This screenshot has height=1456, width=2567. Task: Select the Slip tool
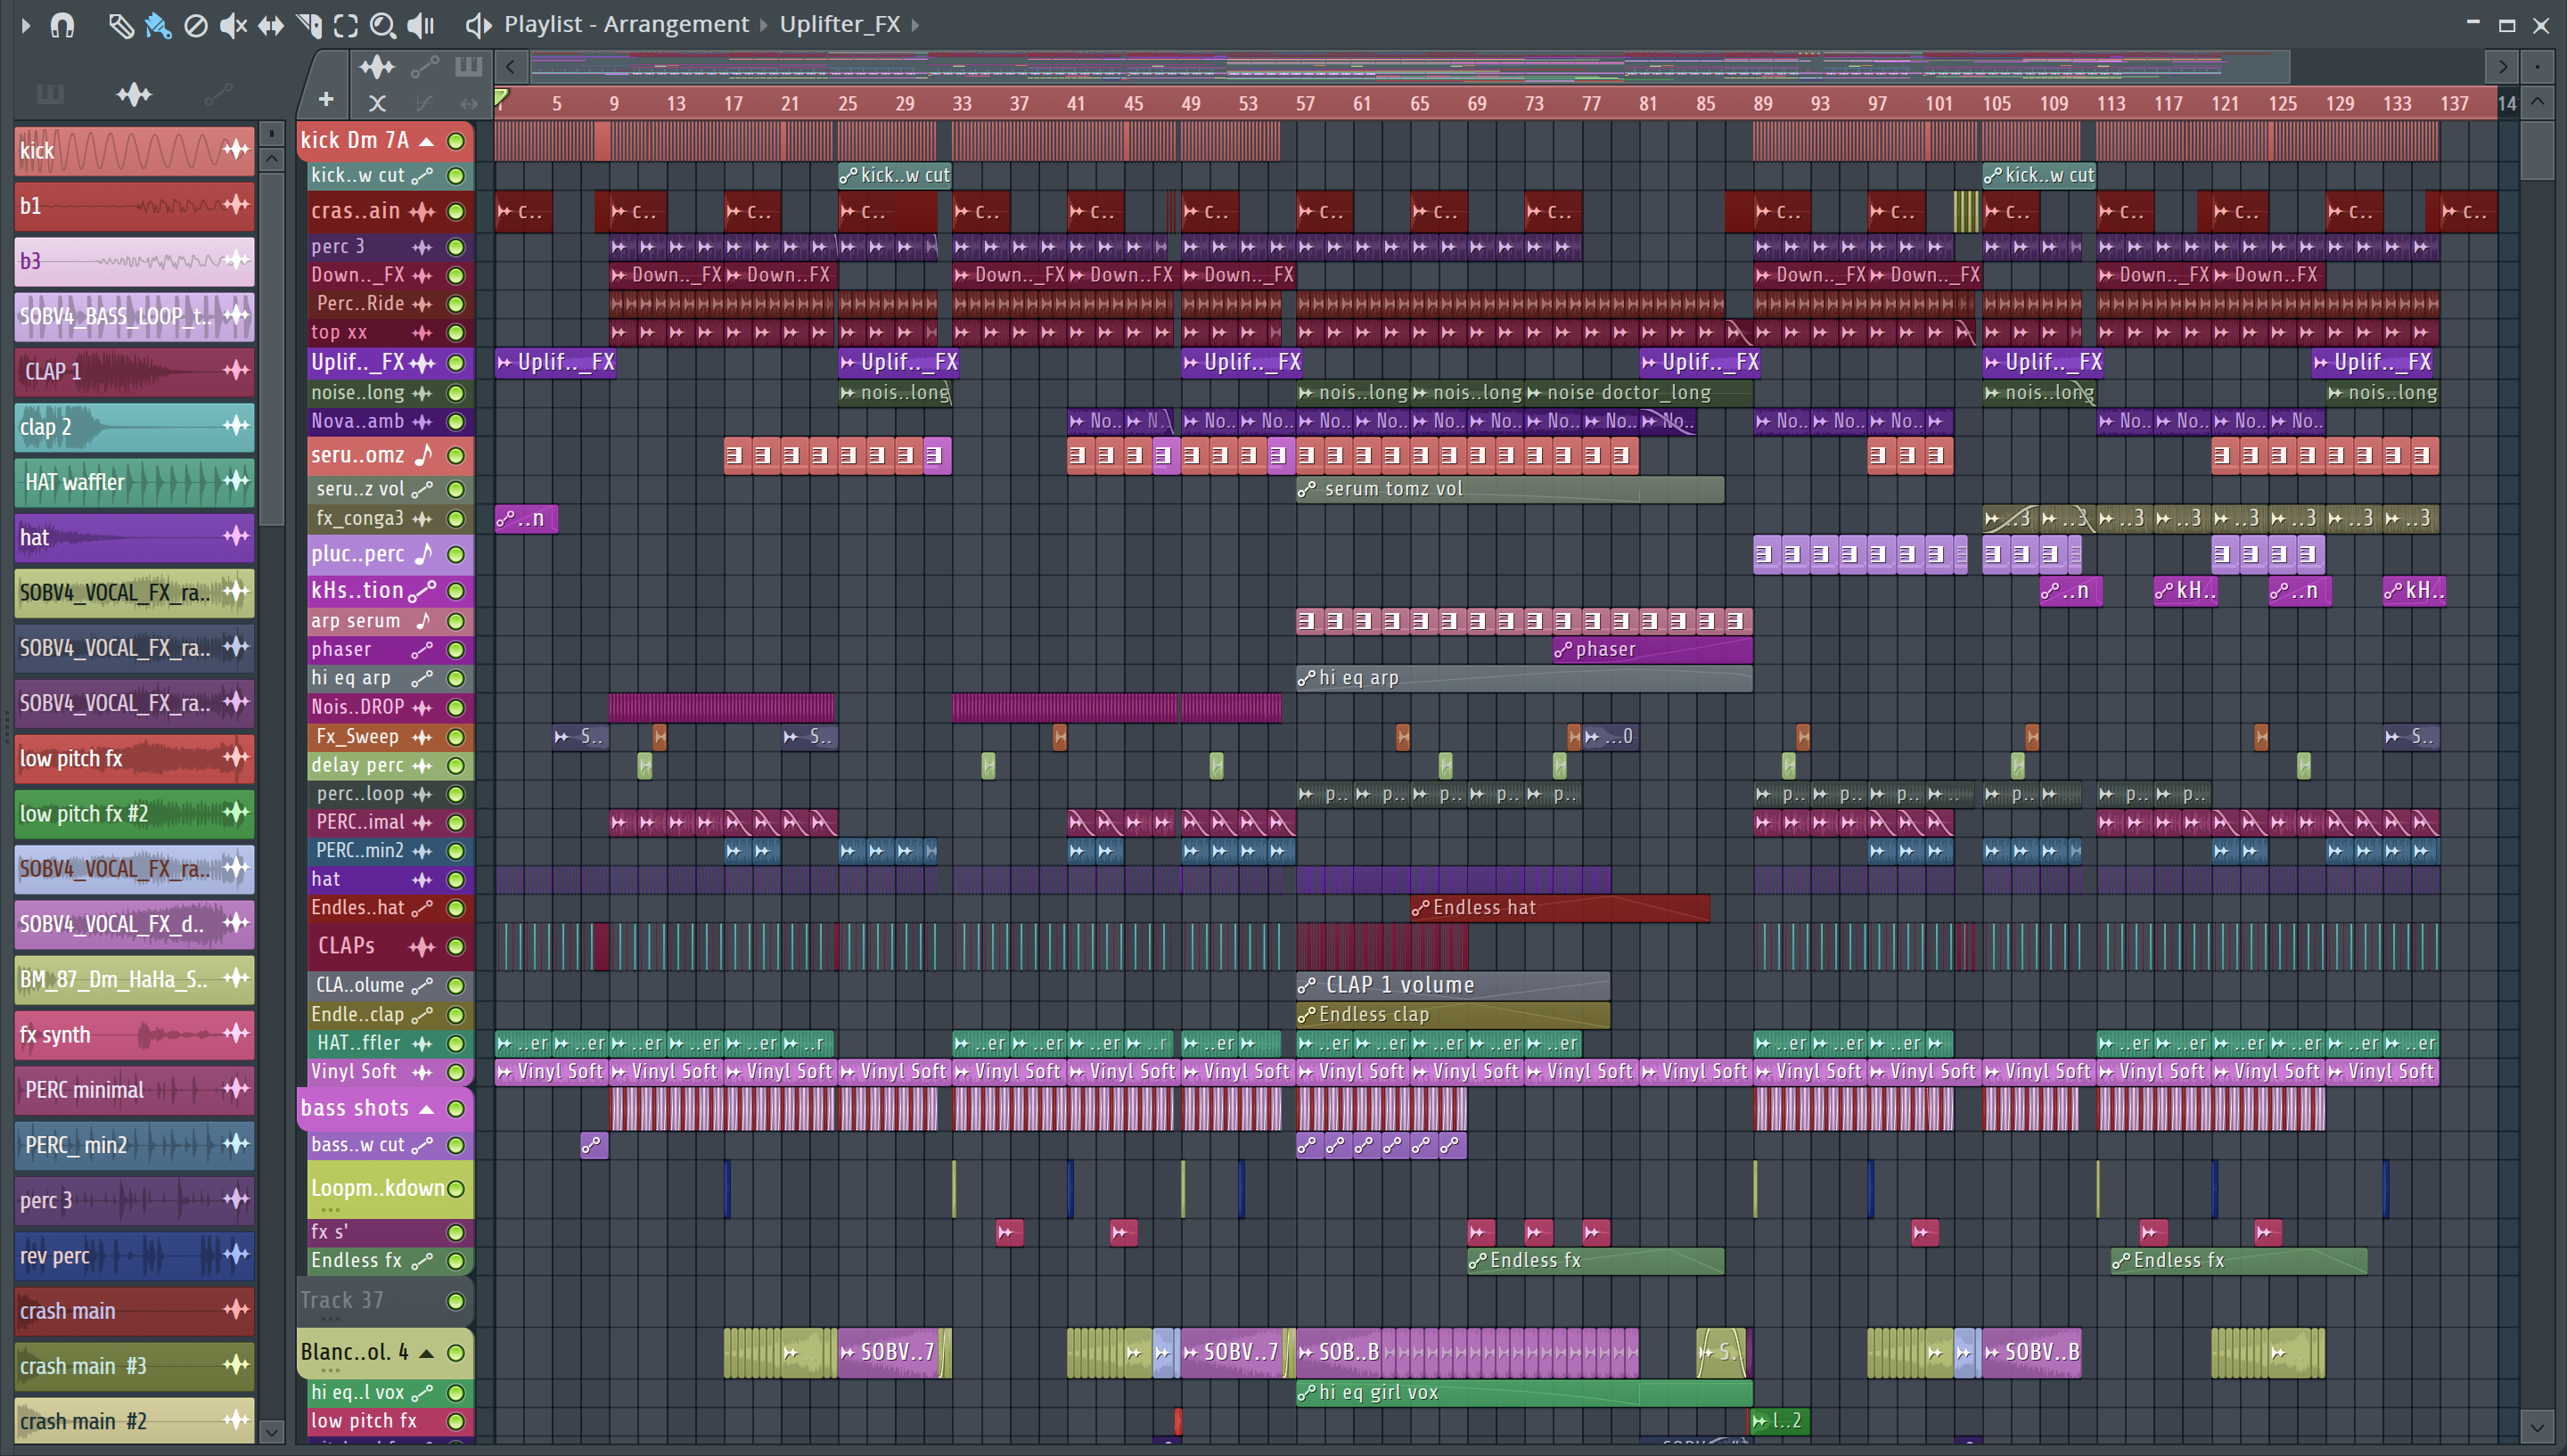[x=271, y=24]
